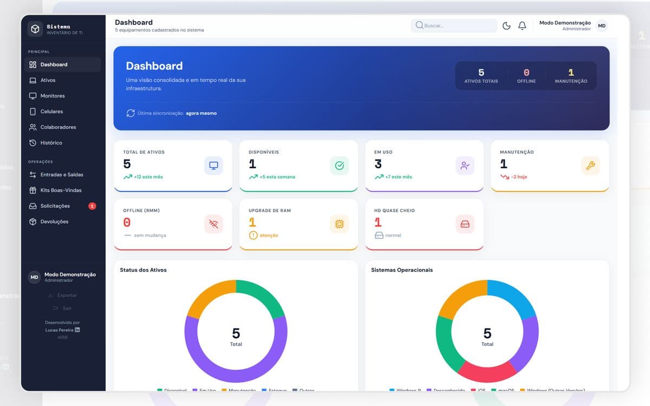650x406 pixels.
Task: Click the monitor icon in Total de Ativos card
Action: click(x=213, y=166)
